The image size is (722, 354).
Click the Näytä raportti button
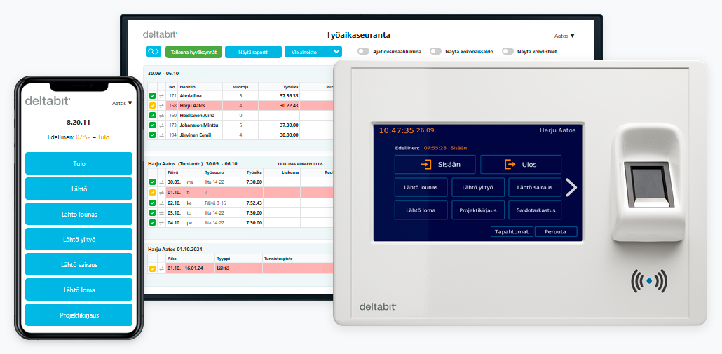tap(253, 52)
